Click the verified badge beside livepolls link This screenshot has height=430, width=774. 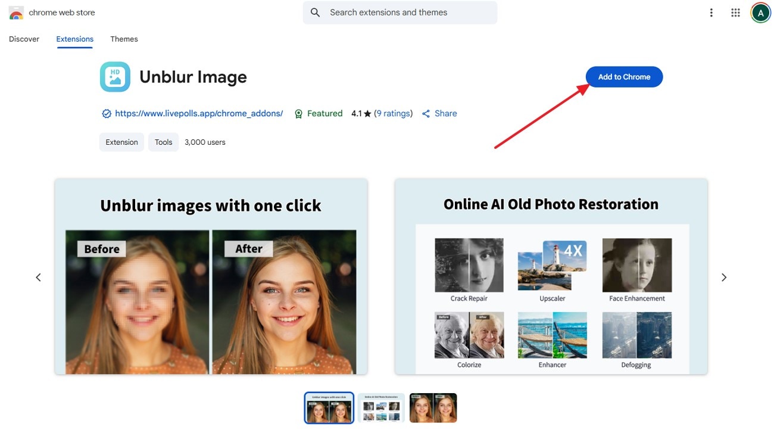(x=107, y=114)
